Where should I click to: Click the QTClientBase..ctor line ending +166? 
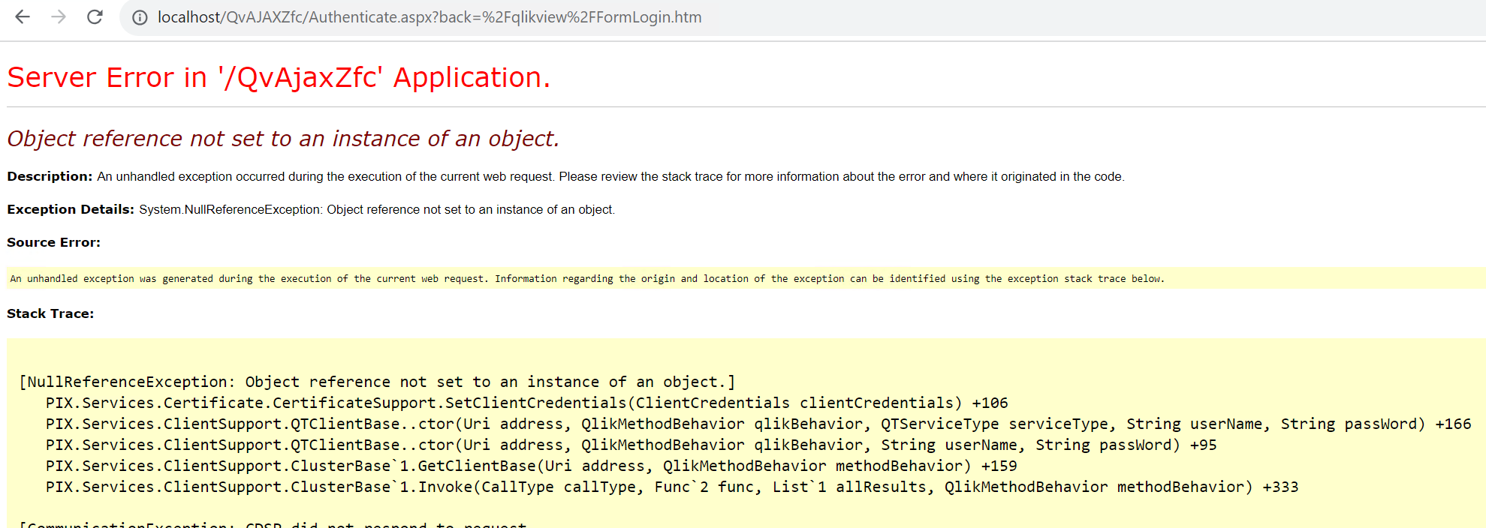[x=758, y=424]
